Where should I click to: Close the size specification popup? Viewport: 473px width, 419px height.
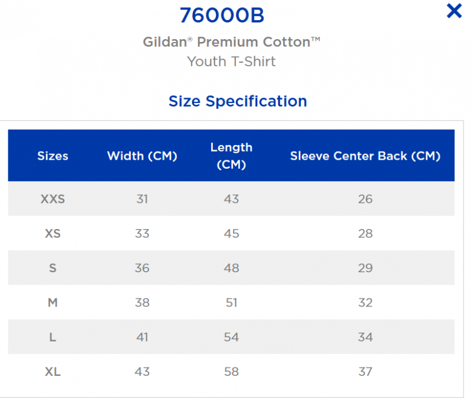click(454, 11)
